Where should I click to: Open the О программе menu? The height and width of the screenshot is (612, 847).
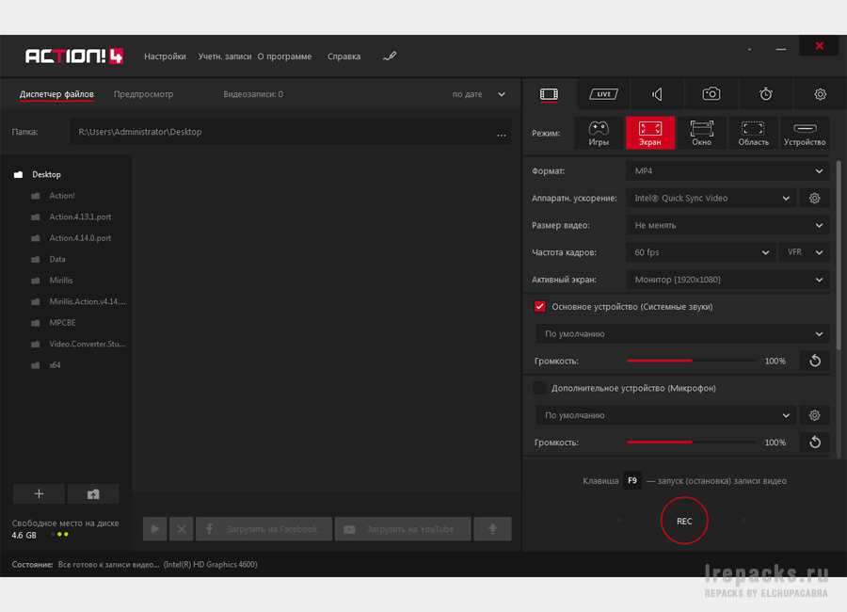(284, 56)
